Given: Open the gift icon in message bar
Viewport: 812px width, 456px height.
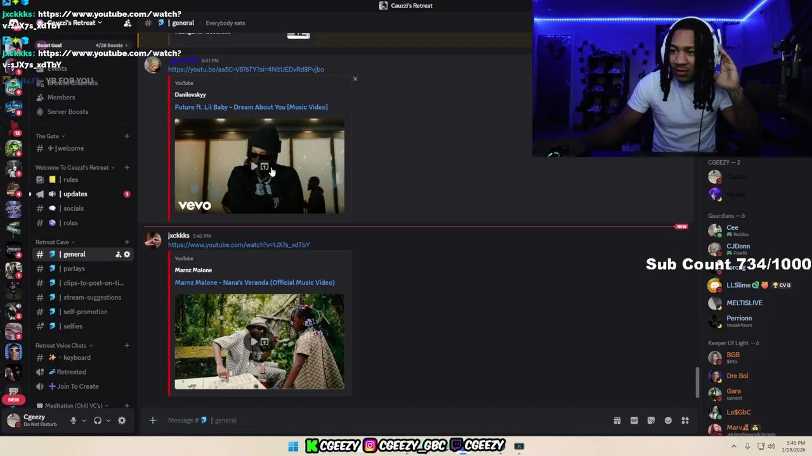Looking at the screenshot, I should [617, 421].
